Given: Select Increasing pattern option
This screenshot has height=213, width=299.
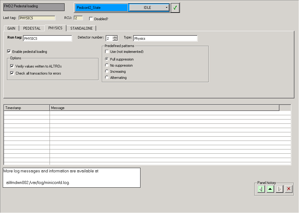Looking at the screenshot, I should coord(107,72).
